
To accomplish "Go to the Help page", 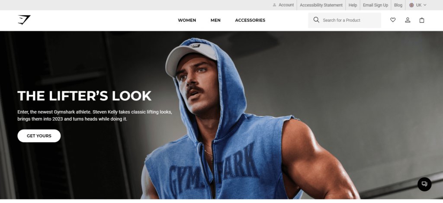I will pos(353,5).
